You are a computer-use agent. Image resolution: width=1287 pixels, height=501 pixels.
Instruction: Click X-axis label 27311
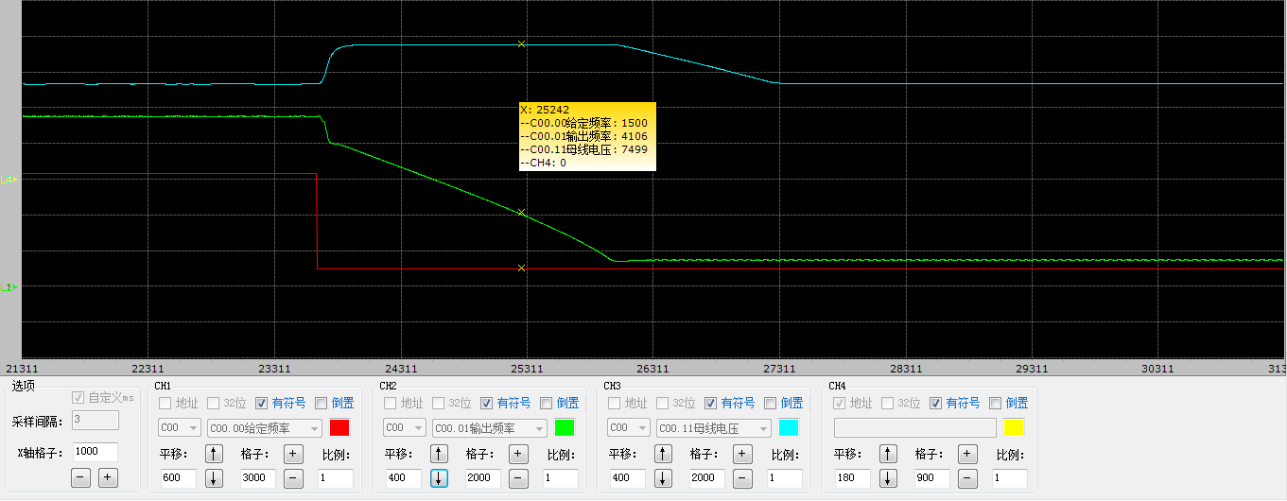coord(779,369)
